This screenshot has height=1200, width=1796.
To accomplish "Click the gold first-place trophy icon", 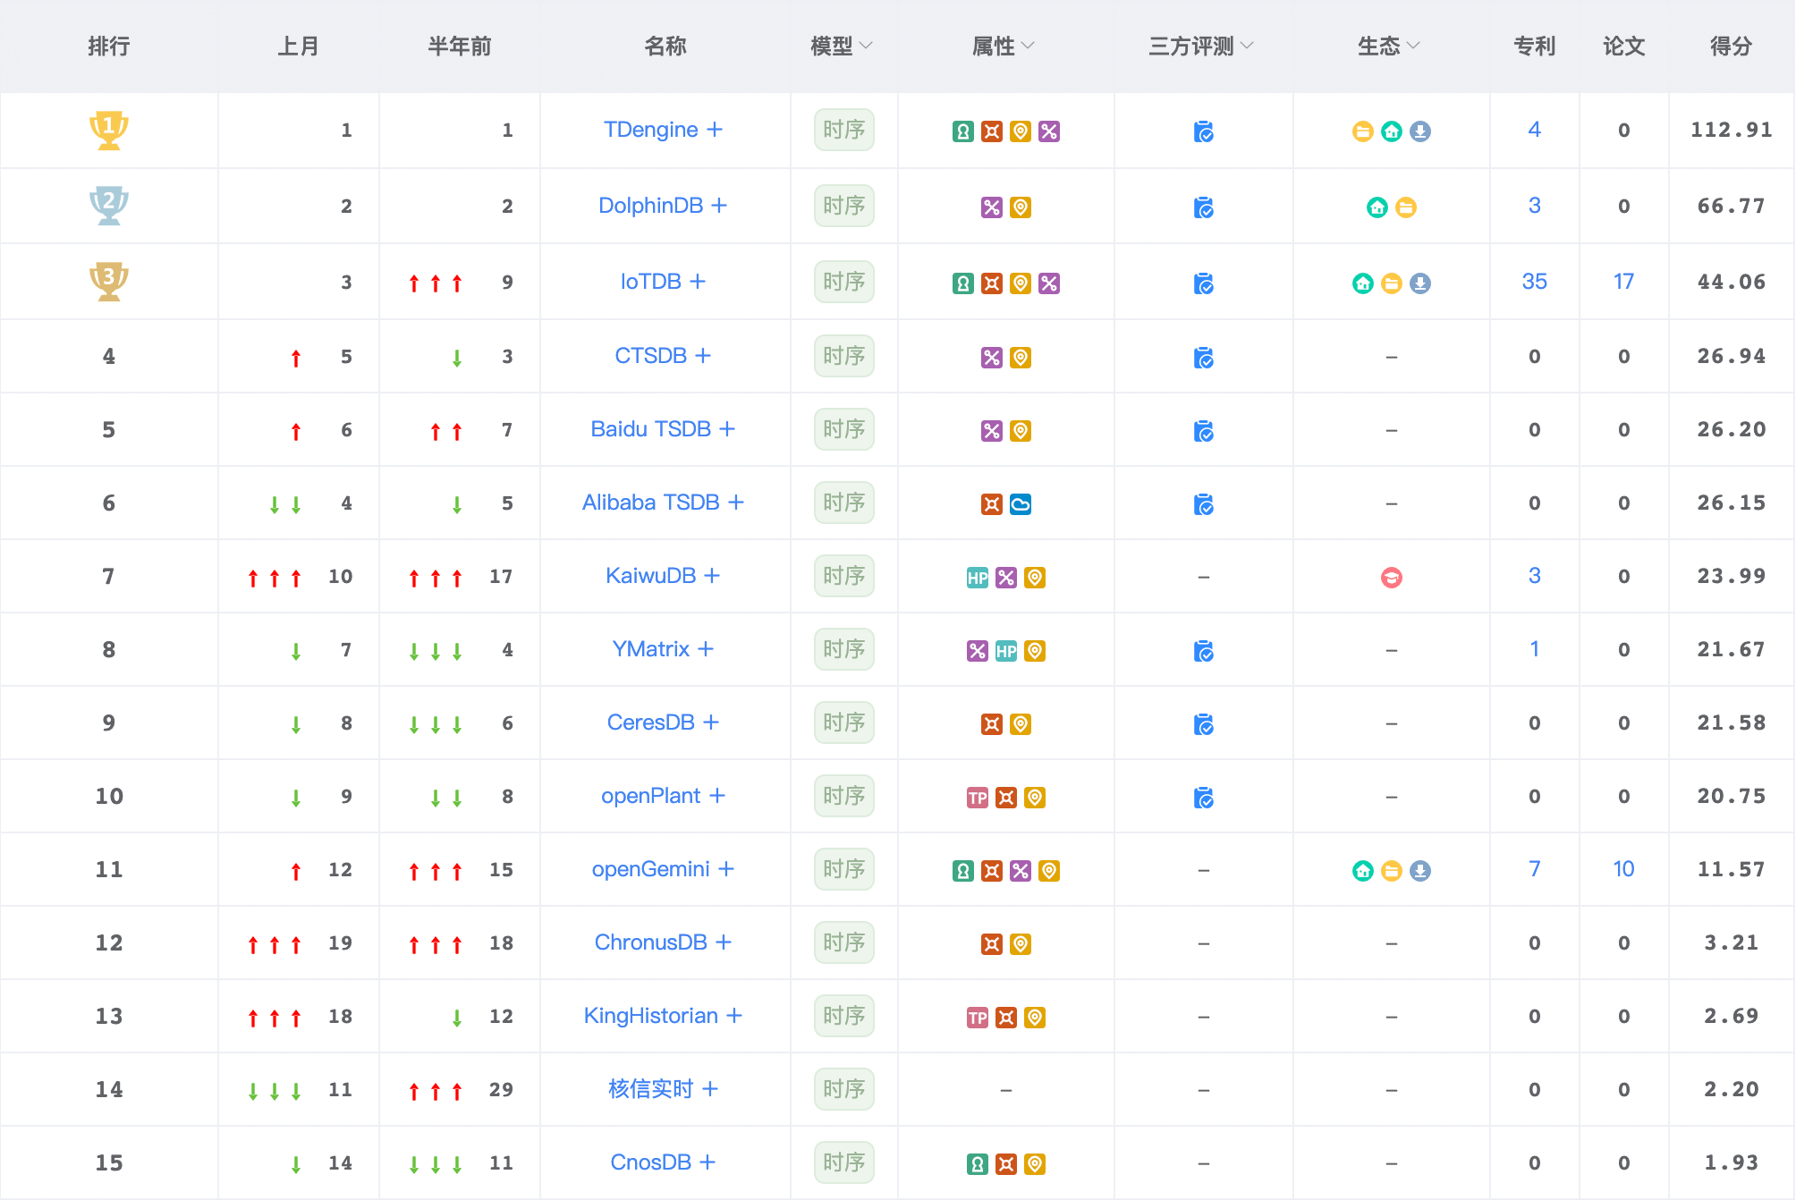I will 108,131.
